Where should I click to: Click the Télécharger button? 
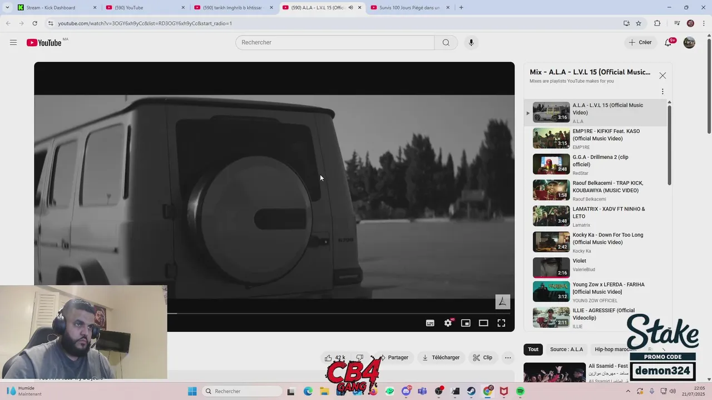pyautogui.click(x=441, y=358)
